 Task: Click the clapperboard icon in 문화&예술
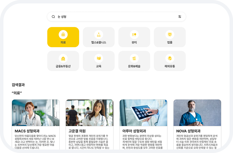[134, 58]
